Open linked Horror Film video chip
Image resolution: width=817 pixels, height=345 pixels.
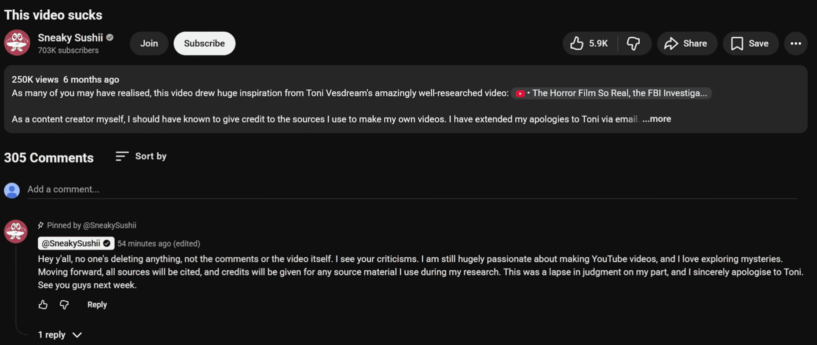[x=611, y=93]
